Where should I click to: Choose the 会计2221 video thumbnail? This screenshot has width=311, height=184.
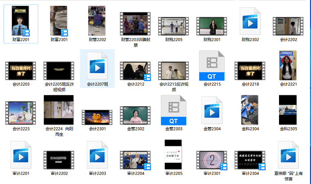coord(288,66)
